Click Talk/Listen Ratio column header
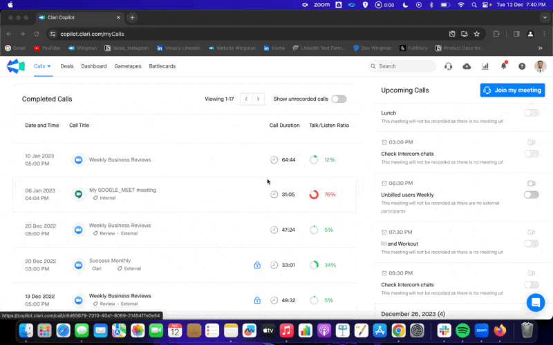Viewport: 553px width, 345px height. coord(329,126)
